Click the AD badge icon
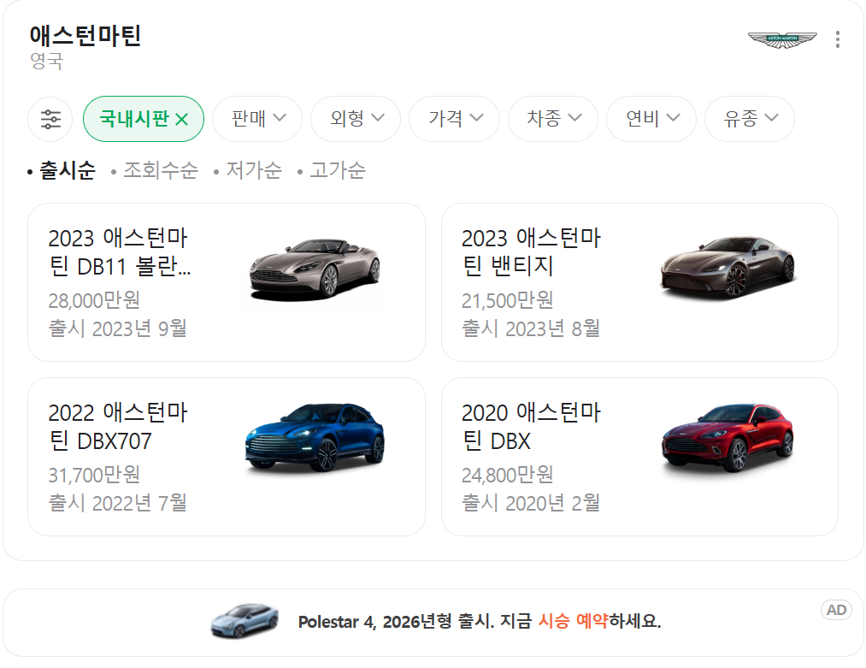 [x=835, y=610]
